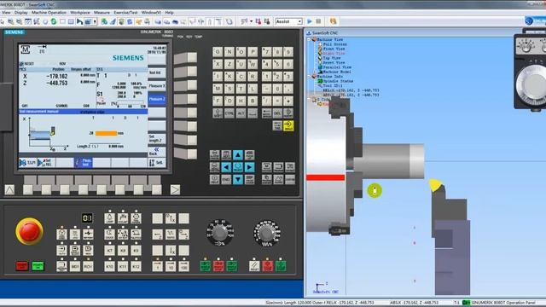
Task: Click the SELECT key between the cursor arrows
Action: click(238, 167)
